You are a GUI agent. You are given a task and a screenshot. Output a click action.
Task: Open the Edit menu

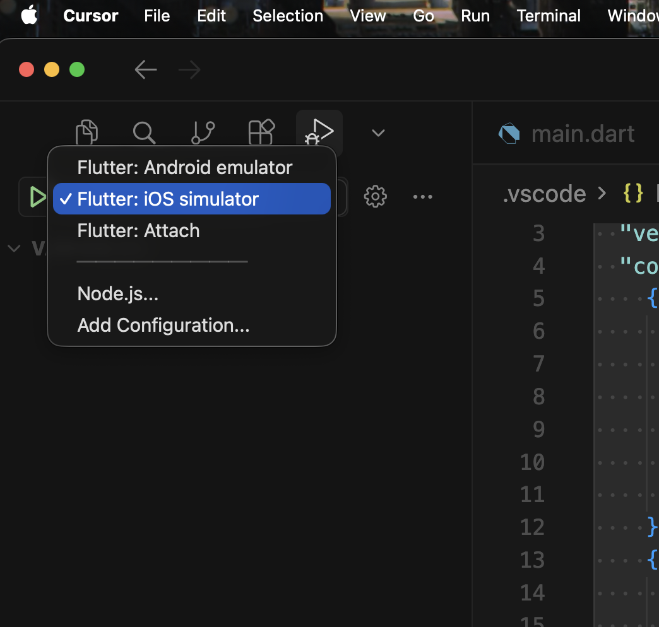[211, 16]
